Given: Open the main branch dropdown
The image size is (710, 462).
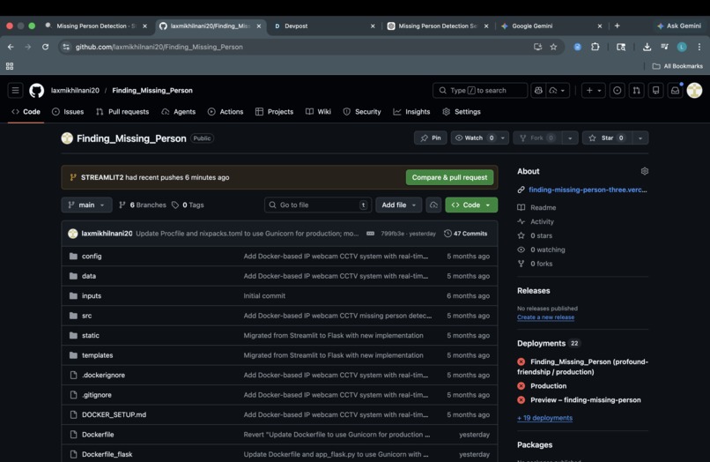Looking at the screenshot, I should [86, 205].
